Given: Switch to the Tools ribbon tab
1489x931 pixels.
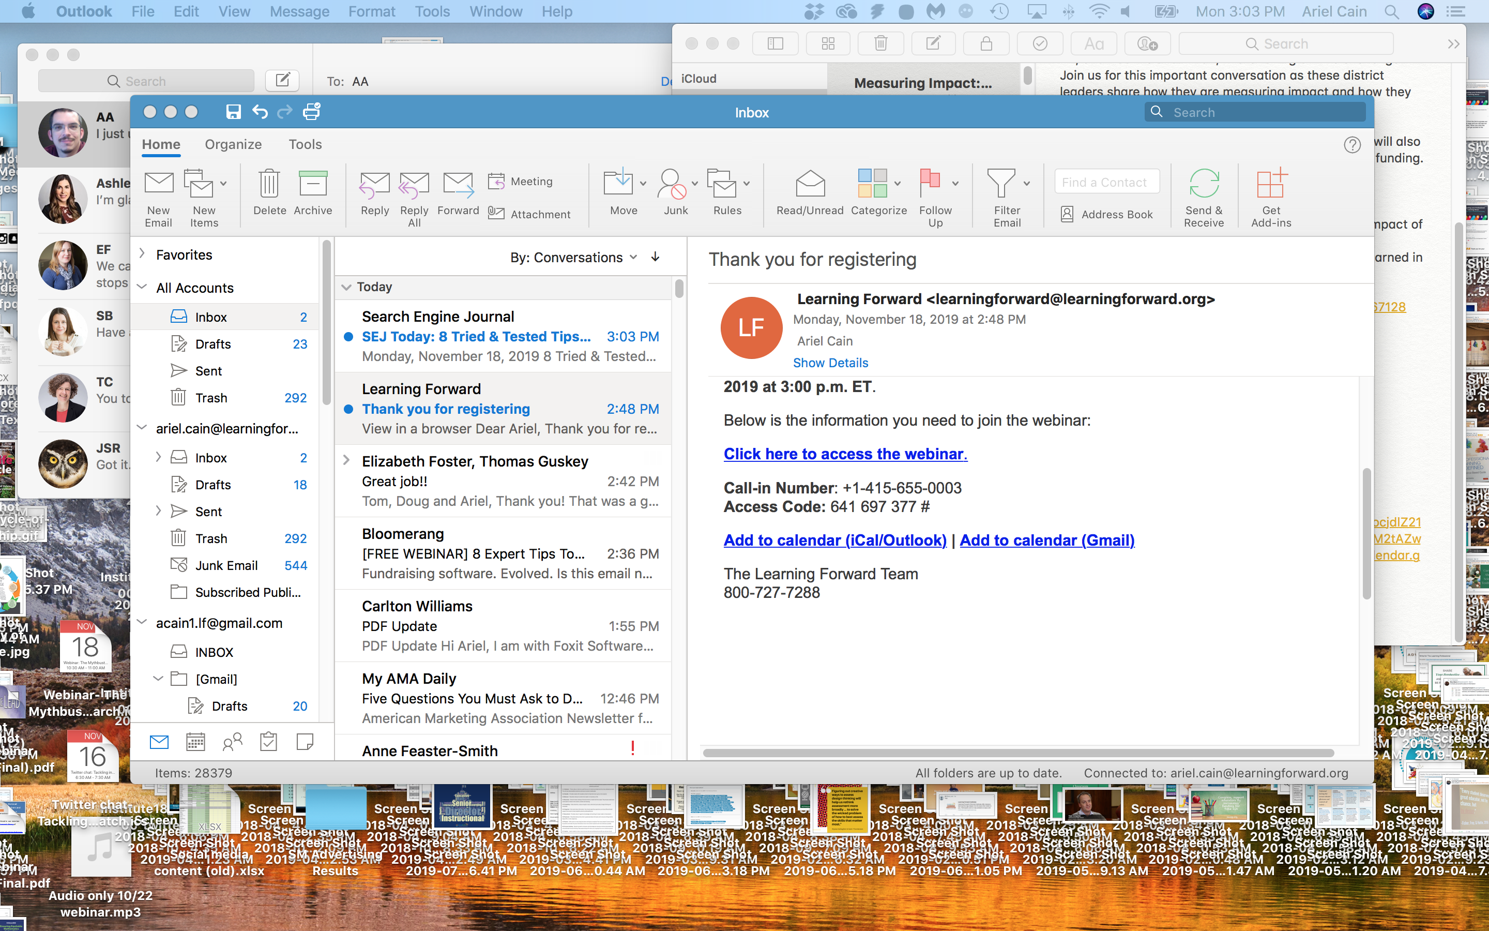Looking at the screenshot, I should pos(305,144).
